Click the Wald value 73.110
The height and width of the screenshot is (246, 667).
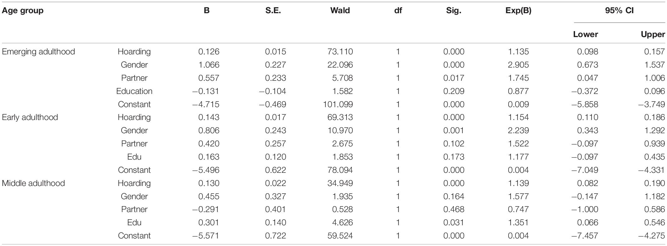340,52
